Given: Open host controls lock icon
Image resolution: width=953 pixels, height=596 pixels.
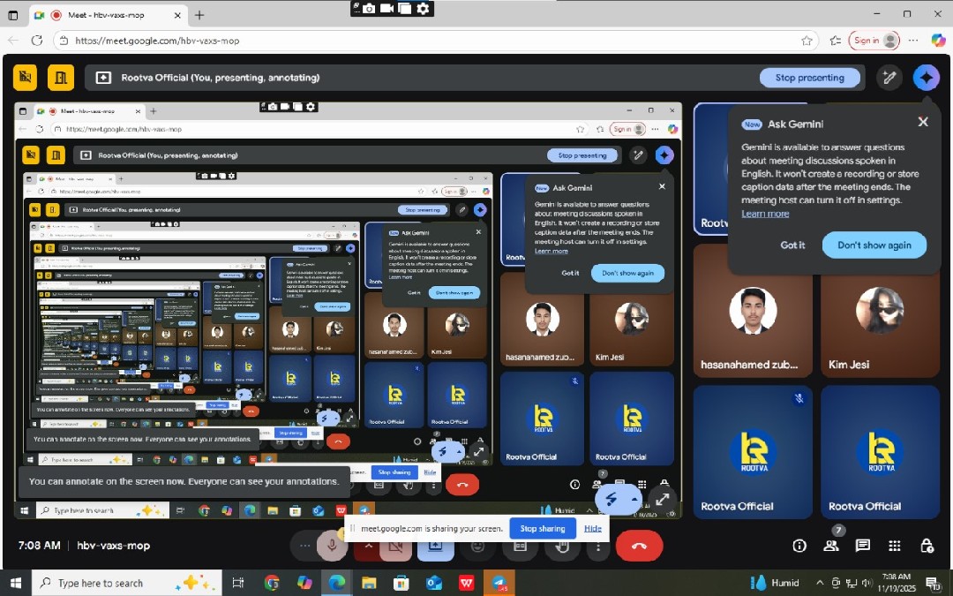Looking at the screenshot, I should tap(927, 546).
